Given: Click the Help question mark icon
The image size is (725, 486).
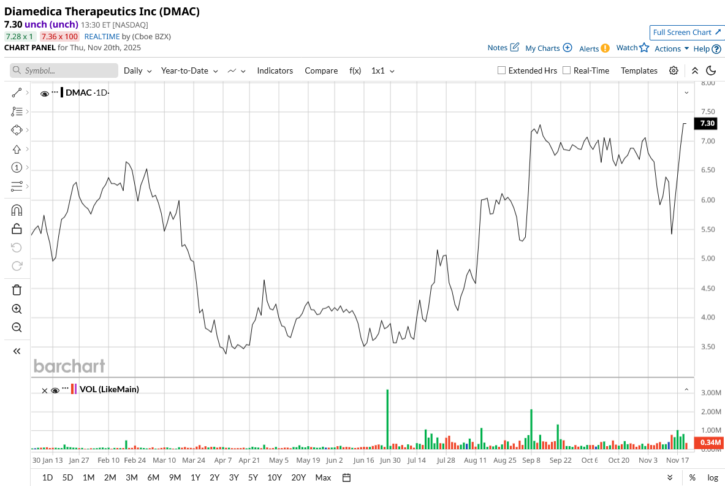Looking at the screenshot, I should tap(716, 49).
